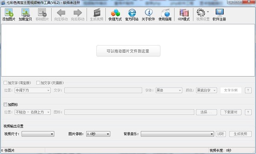Expand the 视频尺寸 video size dropdown
Image resolution: width=256 pixels, height=154 pixels.
point(38,134)
